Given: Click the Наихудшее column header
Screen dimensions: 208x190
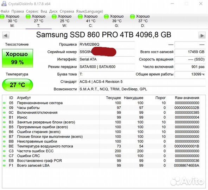Looking at the screenshot, I should point(134,98).
